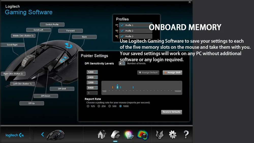This screenshot has width=254, height=143.
Task: Click the disabled 0 DPI level field
Action: [92, 93]
